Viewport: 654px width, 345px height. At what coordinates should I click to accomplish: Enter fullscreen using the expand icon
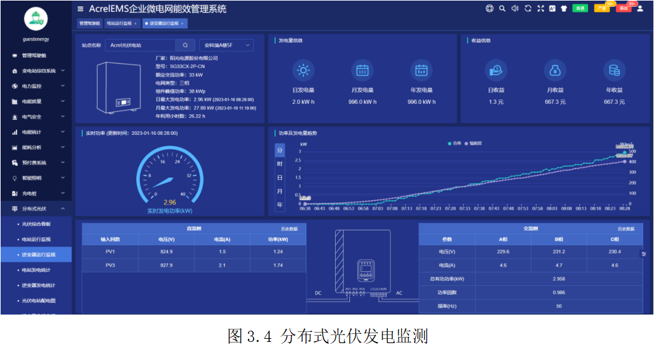pyautogui.click(x=540, y=9)
